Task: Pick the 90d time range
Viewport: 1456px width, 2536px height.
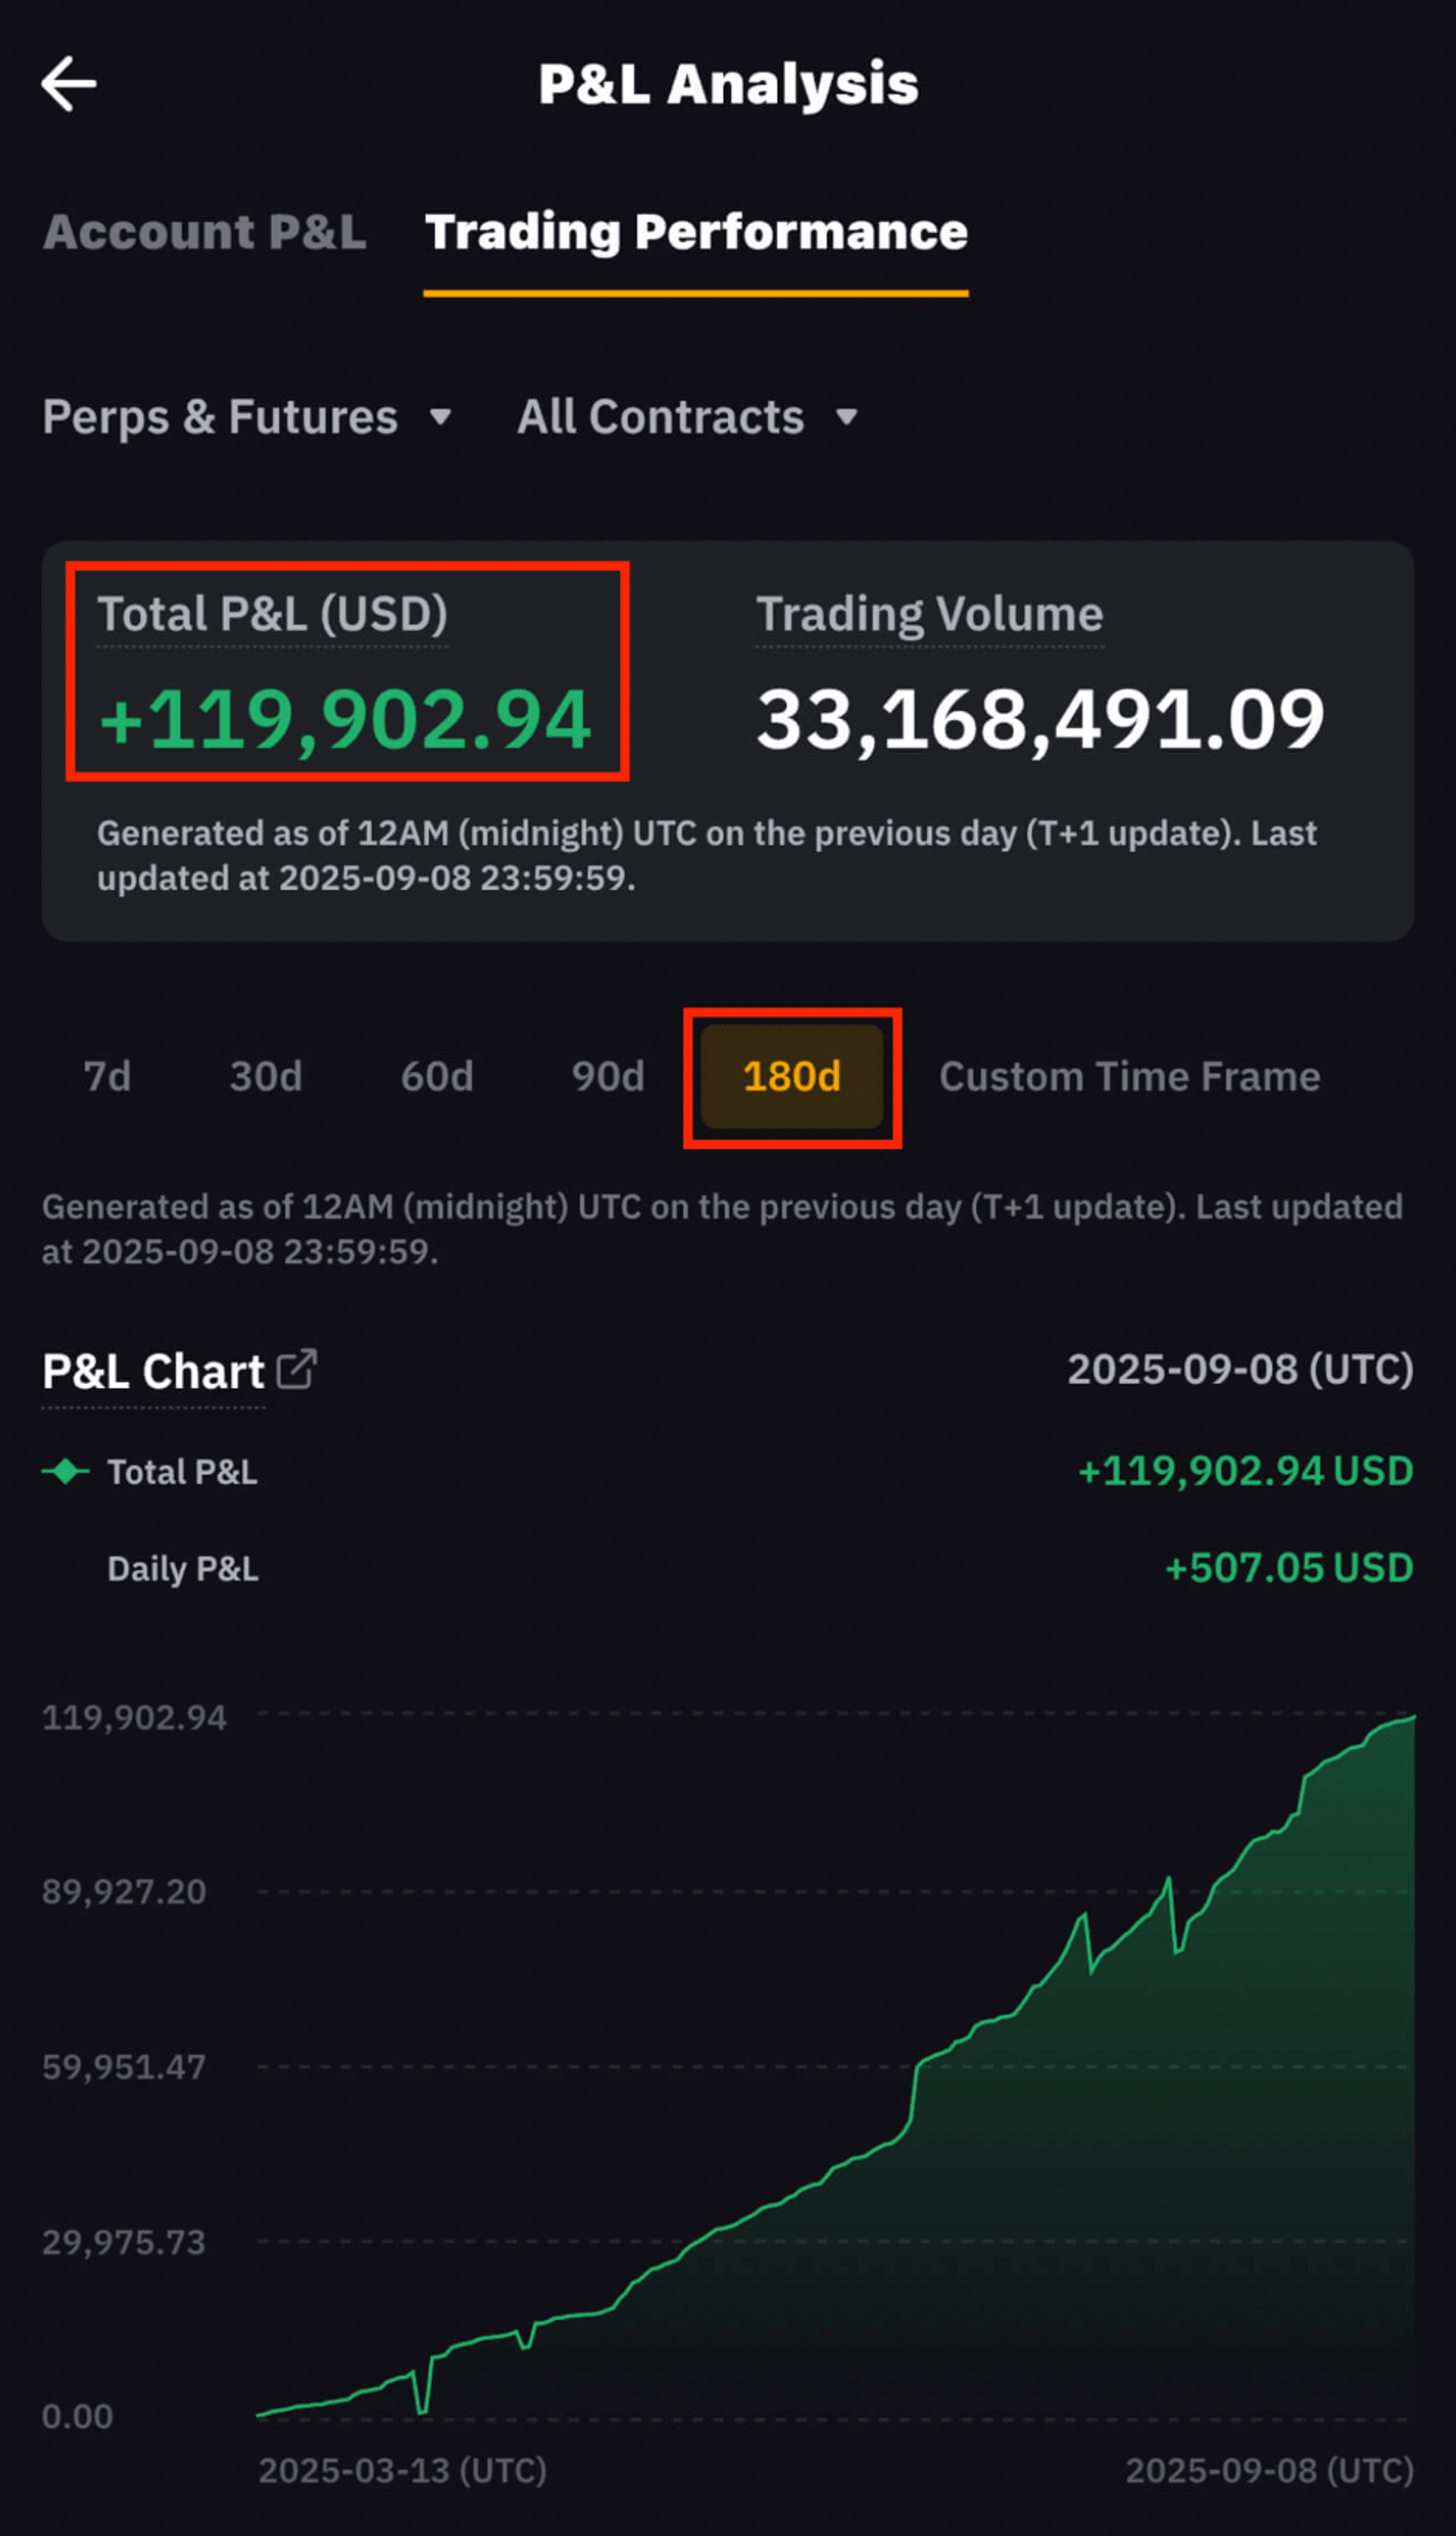Action: click(607, 1077)
